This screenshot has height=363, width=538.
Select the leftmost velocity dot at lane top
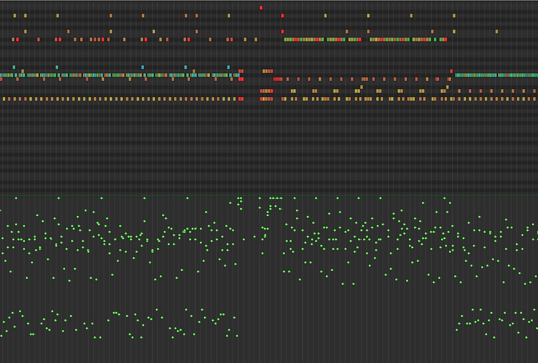[x=16, y=198]
